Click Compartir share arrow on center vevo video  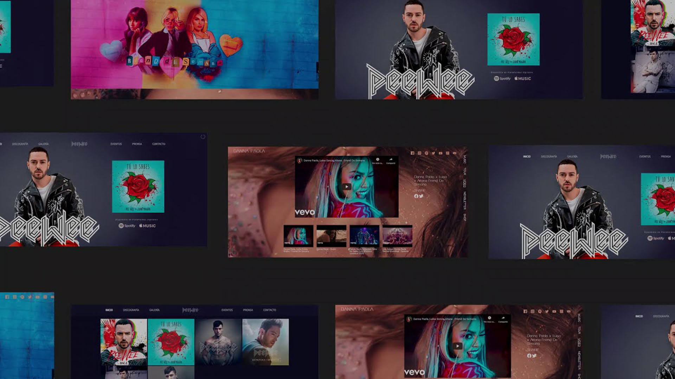pos(391,160)
